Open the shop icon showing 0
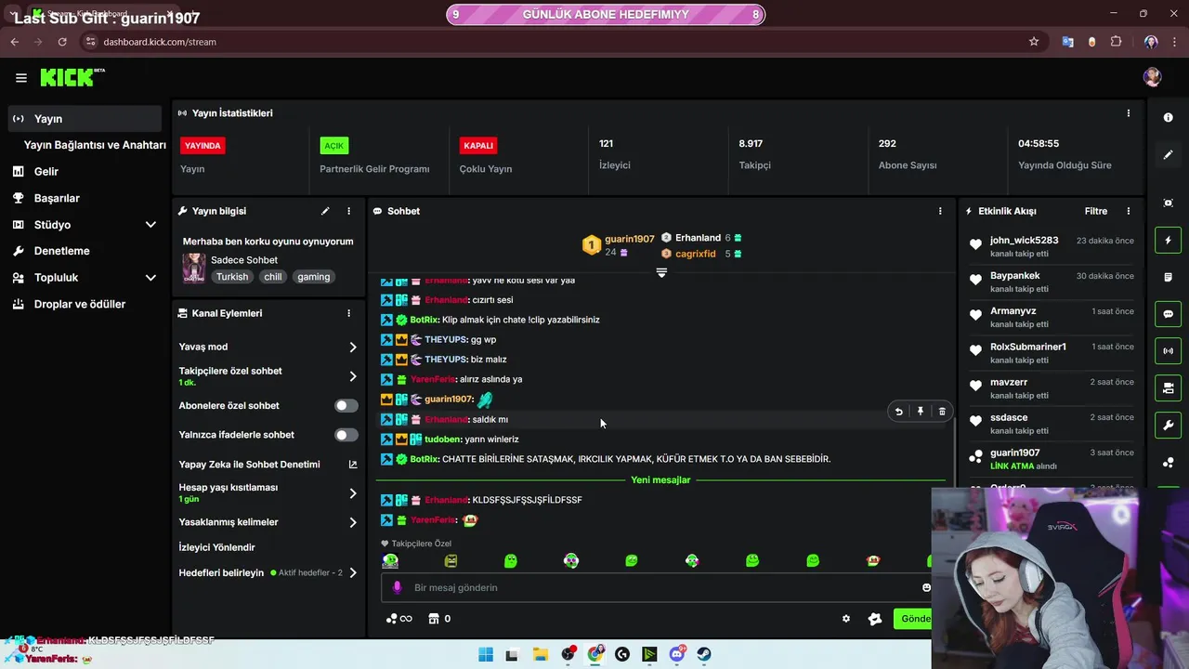Image resolution: width=1189 pixels, height=669 pixels. pos(439,619)
